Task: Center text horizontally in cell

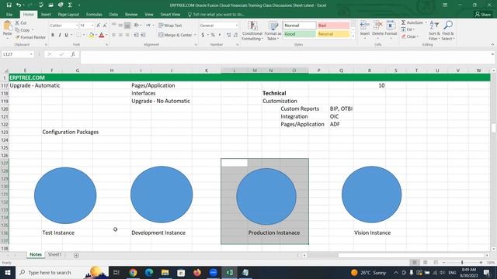Action: (x=120, y=35)
